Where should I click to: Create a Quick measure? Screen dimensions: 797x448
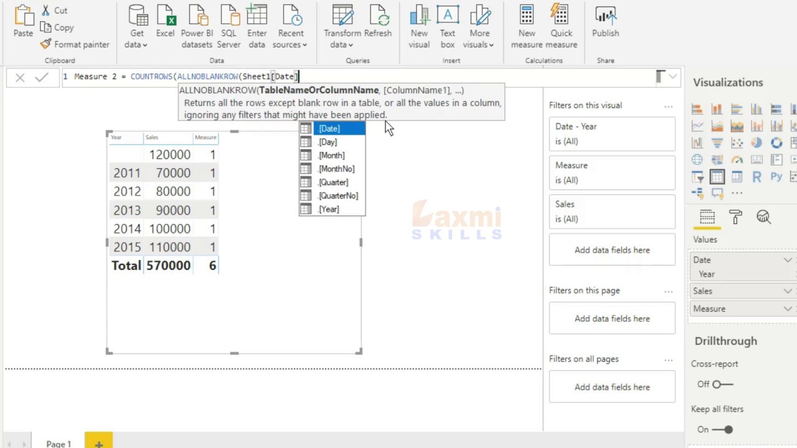click(x=561, y=27)
